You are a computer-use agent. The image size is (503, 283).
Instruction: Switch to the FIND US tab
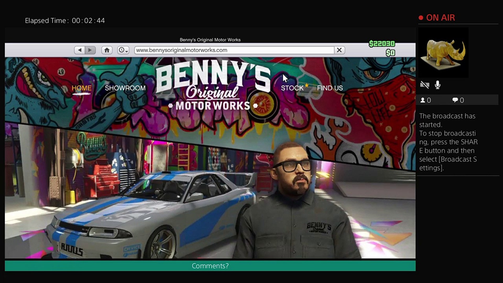[x=330, y=88]
